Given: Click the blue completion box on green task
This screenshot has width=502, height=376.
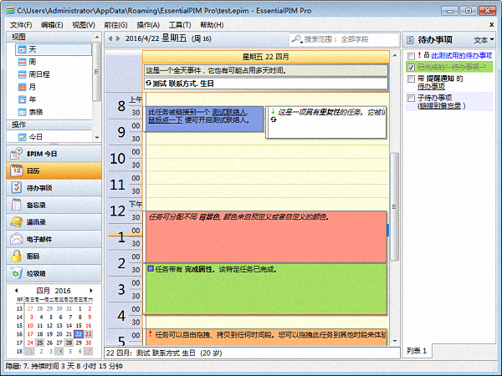Looking at the screenshot, I should (x=151, y=269).
